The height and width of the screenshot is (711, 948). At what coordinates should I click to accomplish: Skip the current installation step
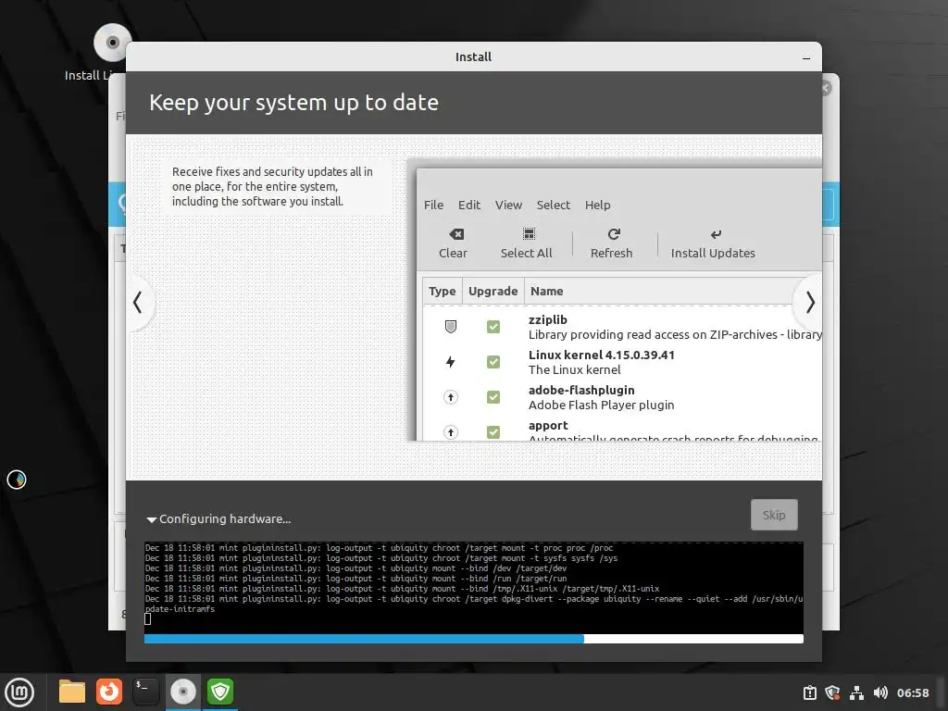pos(774,515)
